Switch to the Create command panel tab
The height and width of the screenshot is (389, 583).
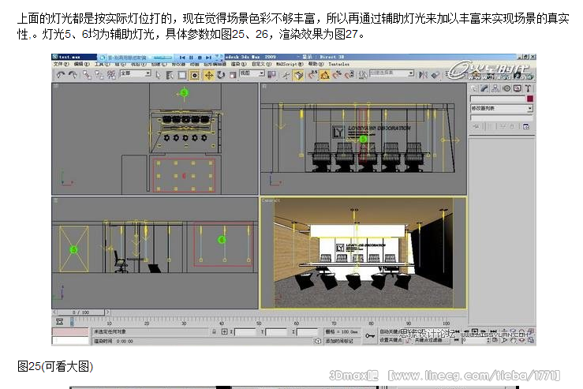click(473, 88)
